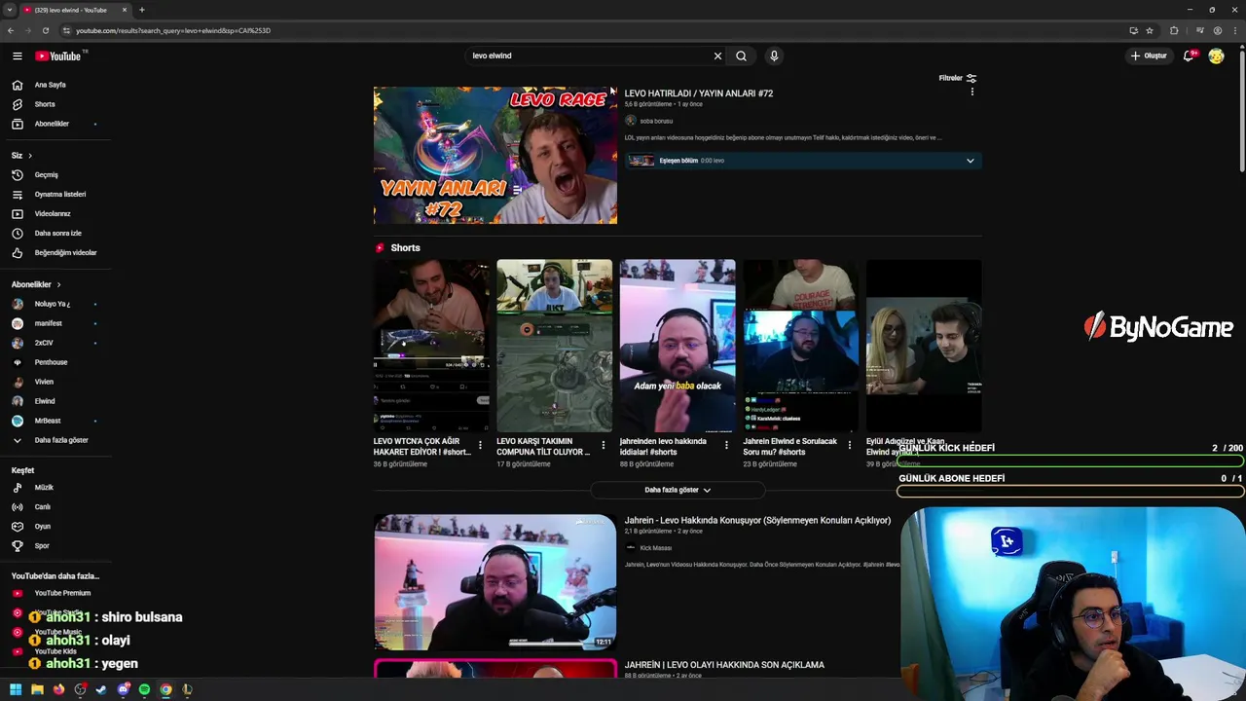Open the browser extensions puzzle icon
The width and height of the screenshot is (1246, 701).
[x=1174, y=30]
